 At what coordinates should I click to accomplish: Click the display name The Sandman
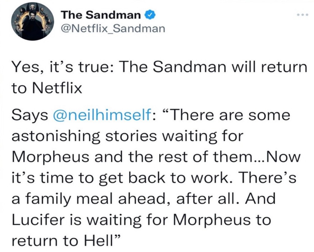[x=101, y=15]
